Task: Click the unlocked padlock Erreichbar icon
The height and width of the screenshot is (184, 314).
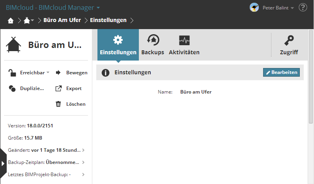Action: coord(12,73)
